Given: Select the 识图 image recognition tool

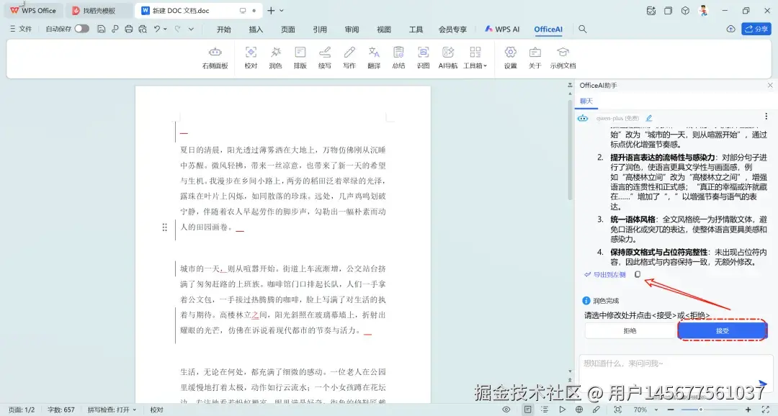Looking at the screenshot, I should [423, 58].
